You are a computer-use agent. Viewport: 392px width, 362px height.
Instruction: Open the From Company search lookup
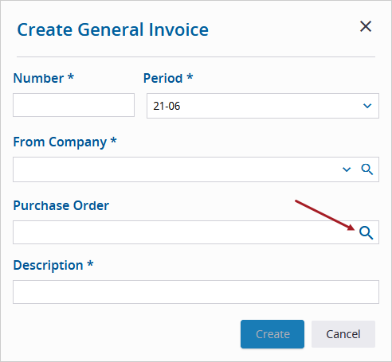click(367, 169)
